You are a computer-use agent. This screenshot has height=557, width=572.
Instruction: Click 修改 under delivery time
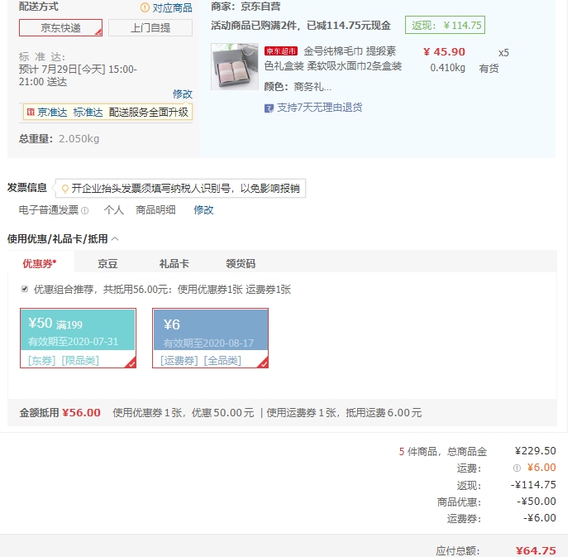pyautogui.click(x=183, y=94)
